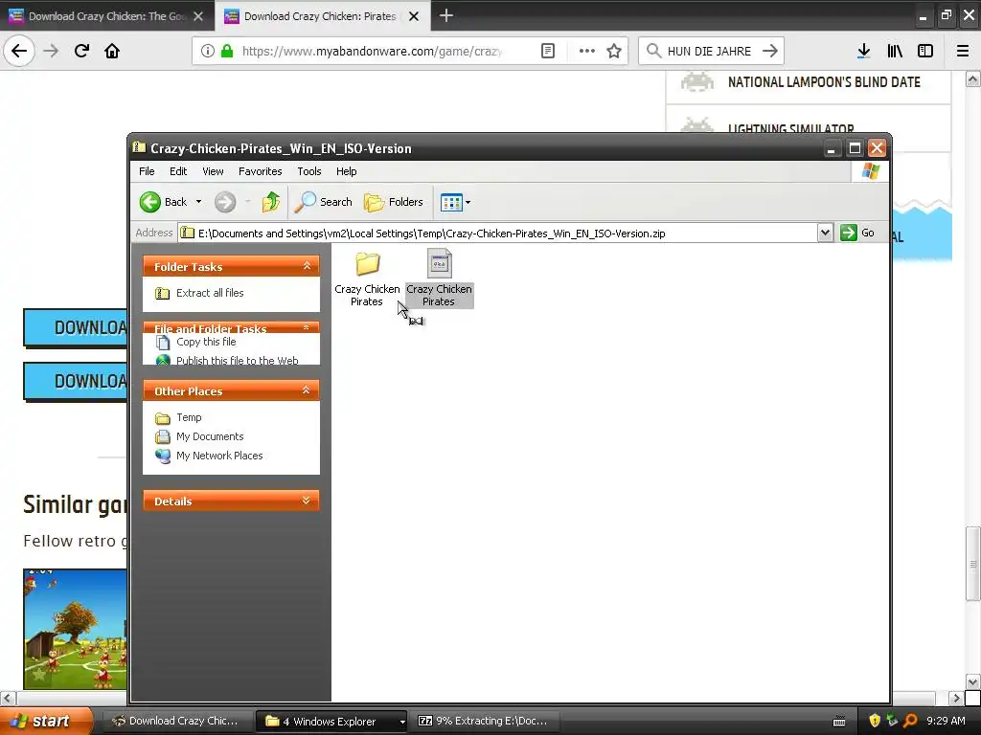Collapse the Folder Tasks panel
The height and width of the screenshot is (735, 981).
(x=307, y=266)
